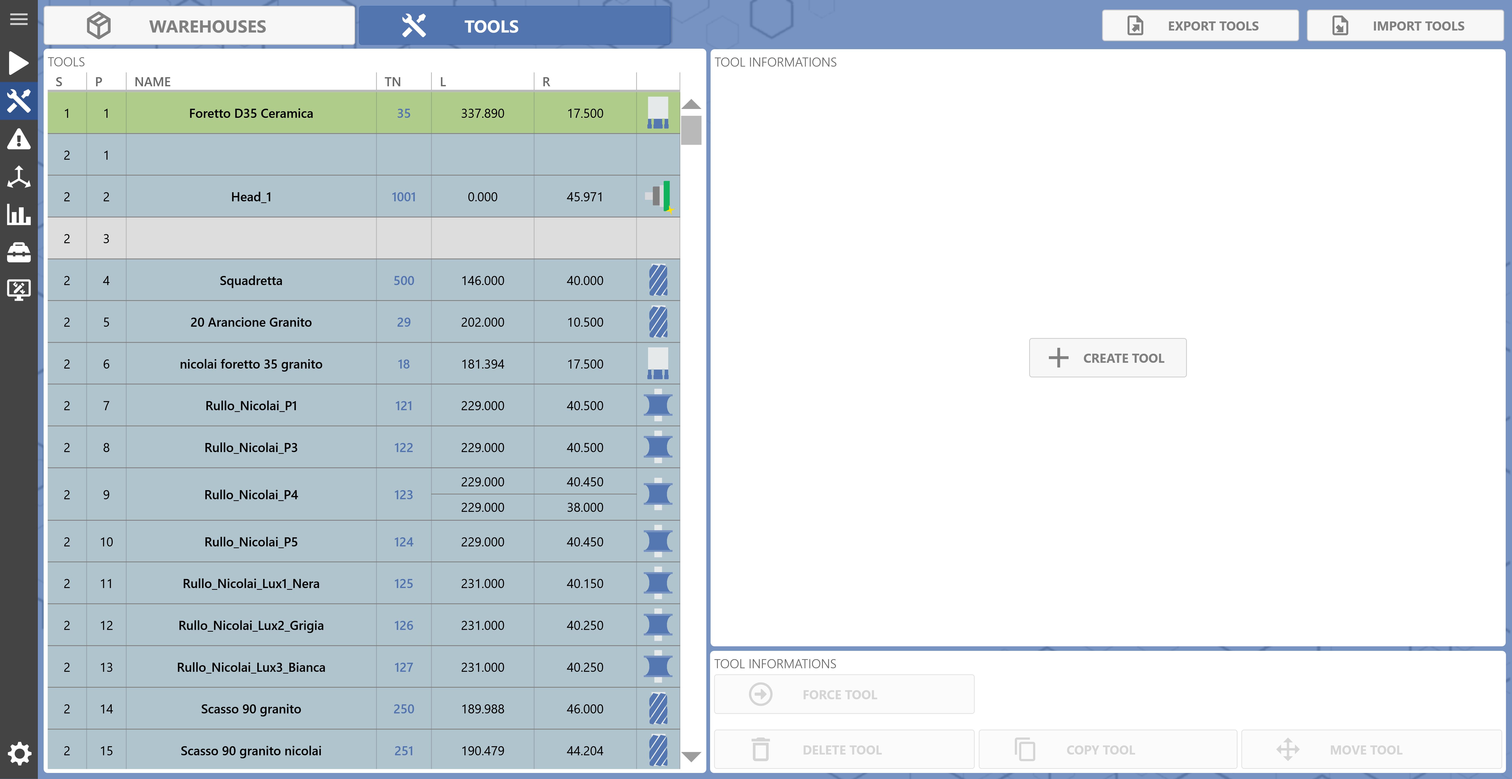Click the Export Tools button
This screenshot has width=1512, height=779.
point(1200,26)
